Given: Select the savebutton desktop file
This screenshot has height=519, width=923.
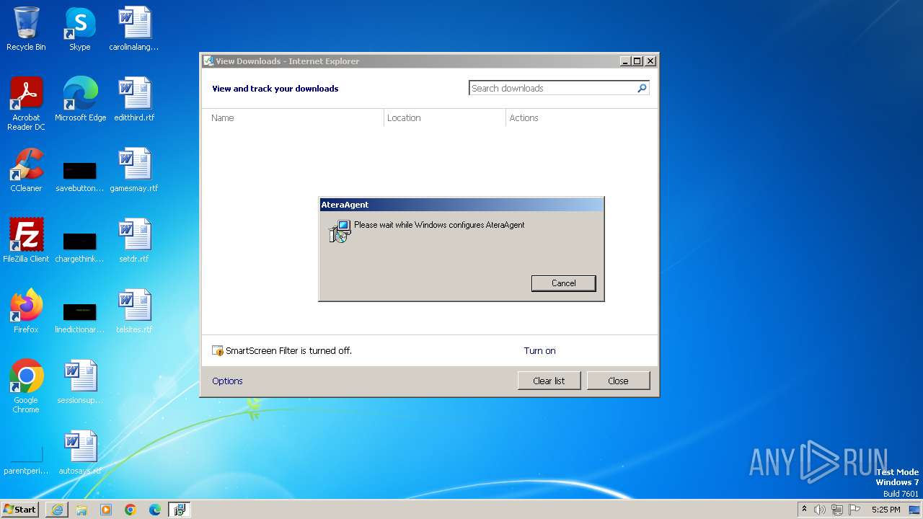Looking at the screenshot, I should [x=79, y=177].
